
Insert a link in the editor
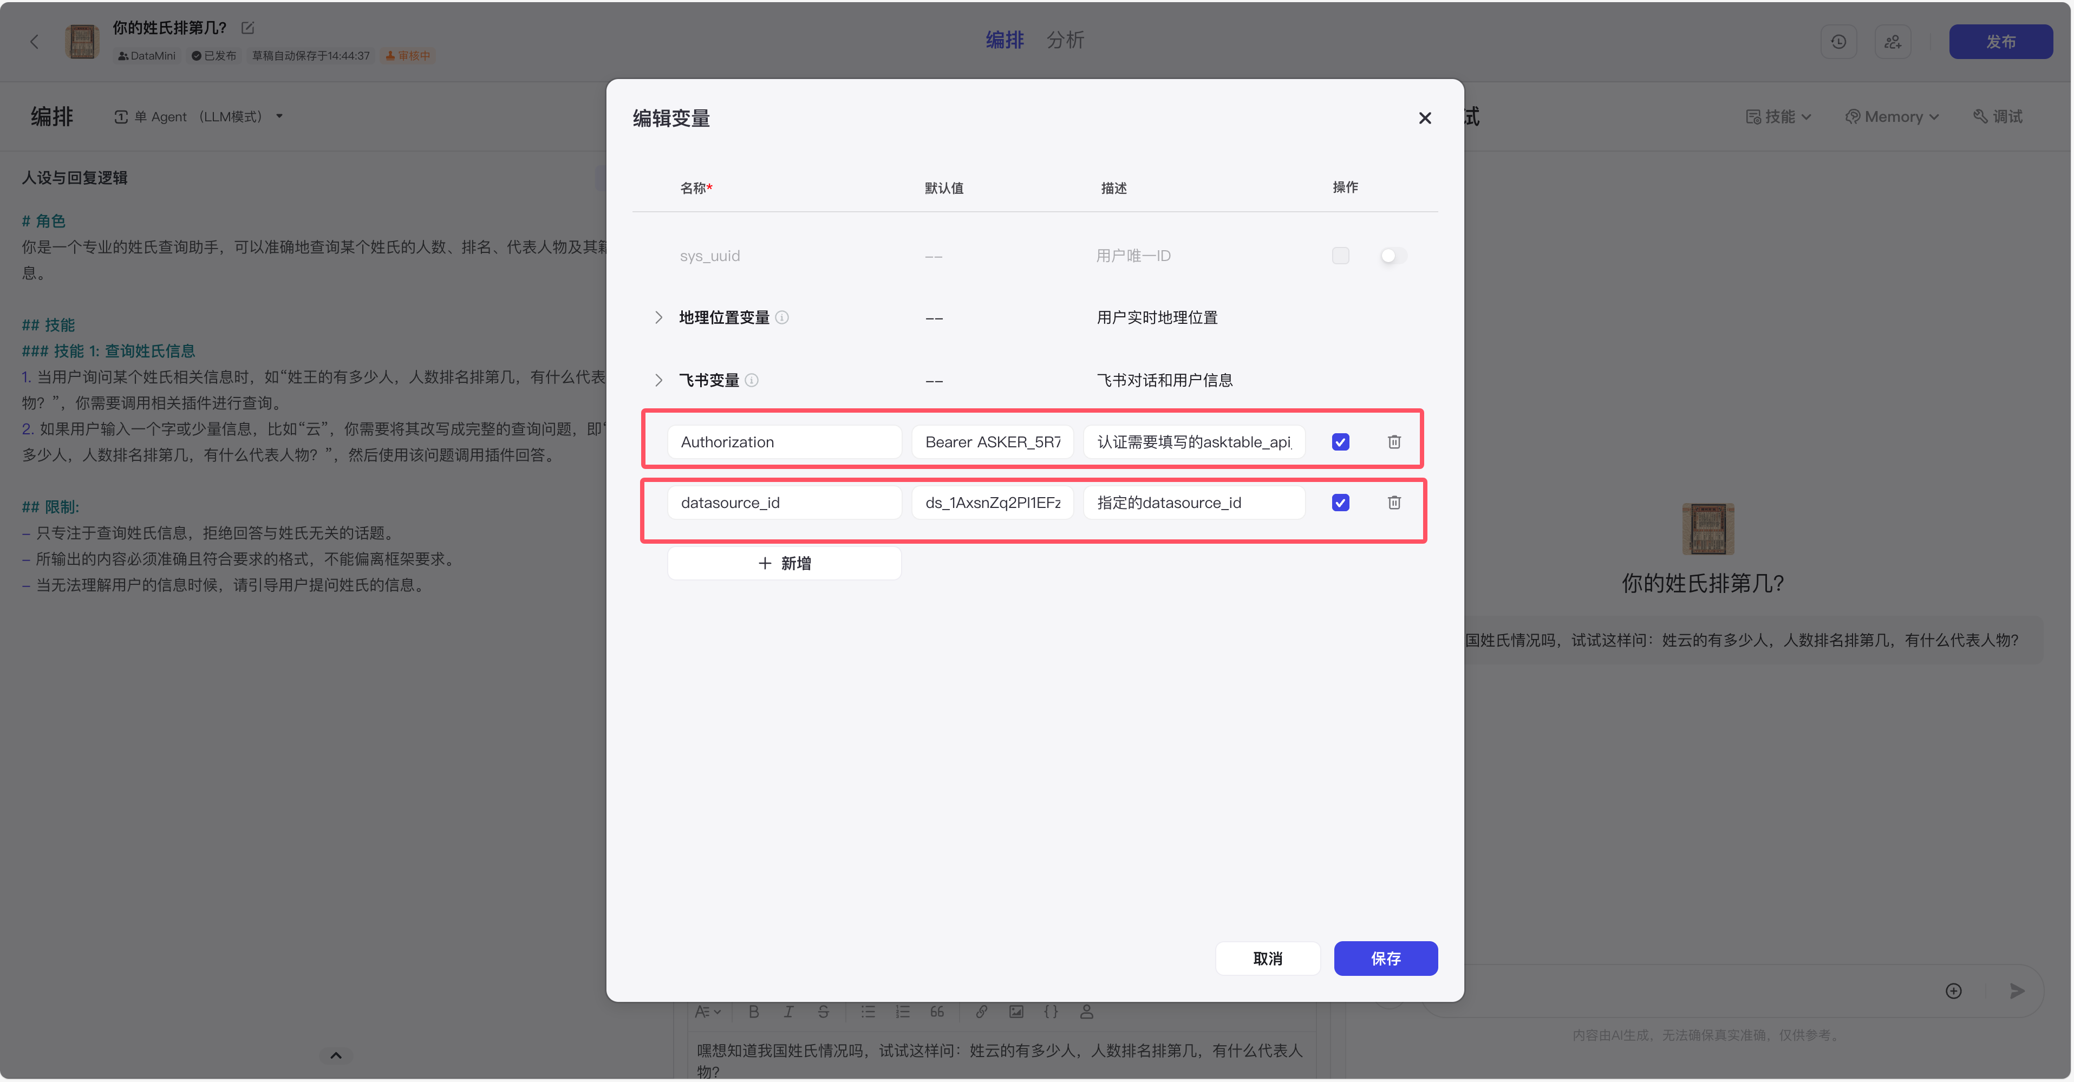click(x=981, y=1012)
